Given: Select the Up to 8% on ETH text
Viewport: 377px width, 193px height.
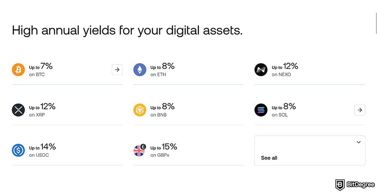Looking at the screenshot, I should pyautogui.click(x=162, y=70).
